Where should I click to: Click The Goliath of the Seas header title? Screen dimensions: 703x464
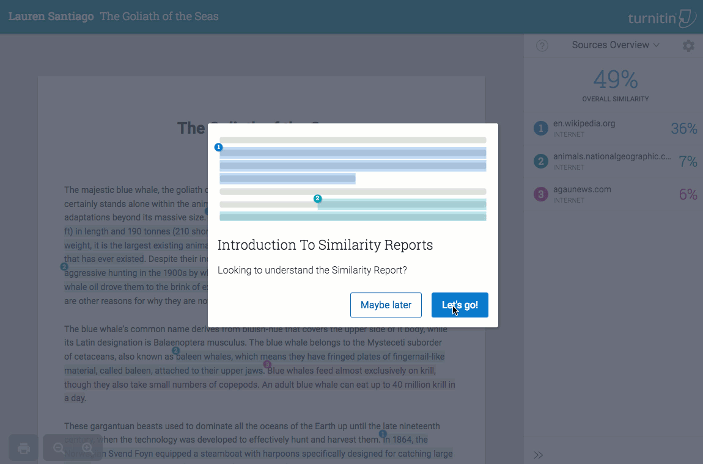click(159, 16)
